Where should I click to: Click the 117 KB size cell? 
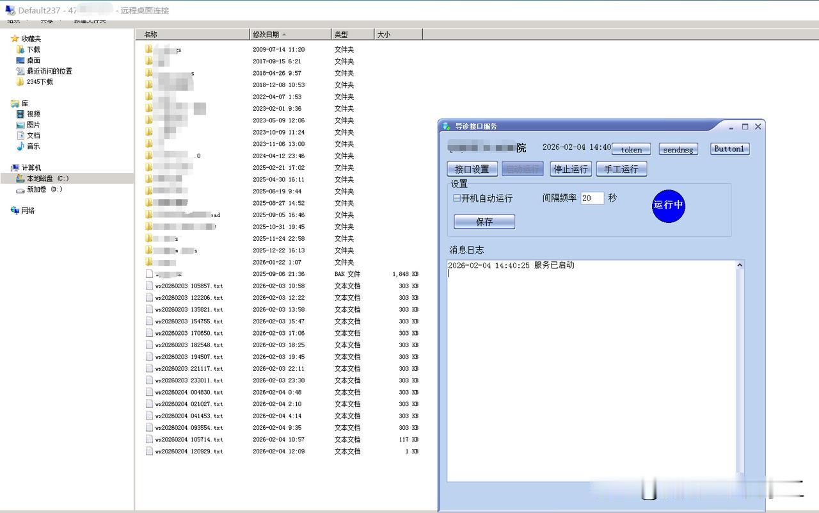click(x=408, y=440)
